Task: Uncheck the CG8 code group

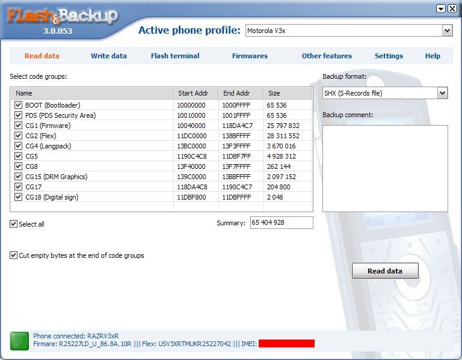Action: pyautogui.click(x=18, y=166)
